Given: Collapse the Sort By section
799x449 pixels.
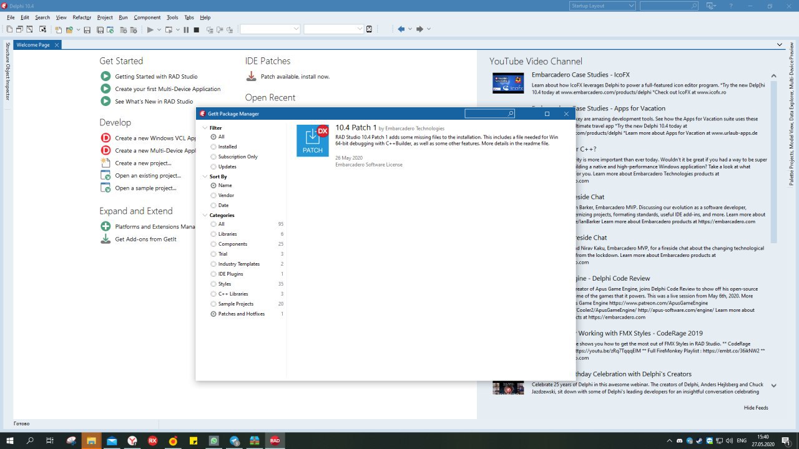Looking at the screenshot, I should pyautogui.click(x=204, y=176).
